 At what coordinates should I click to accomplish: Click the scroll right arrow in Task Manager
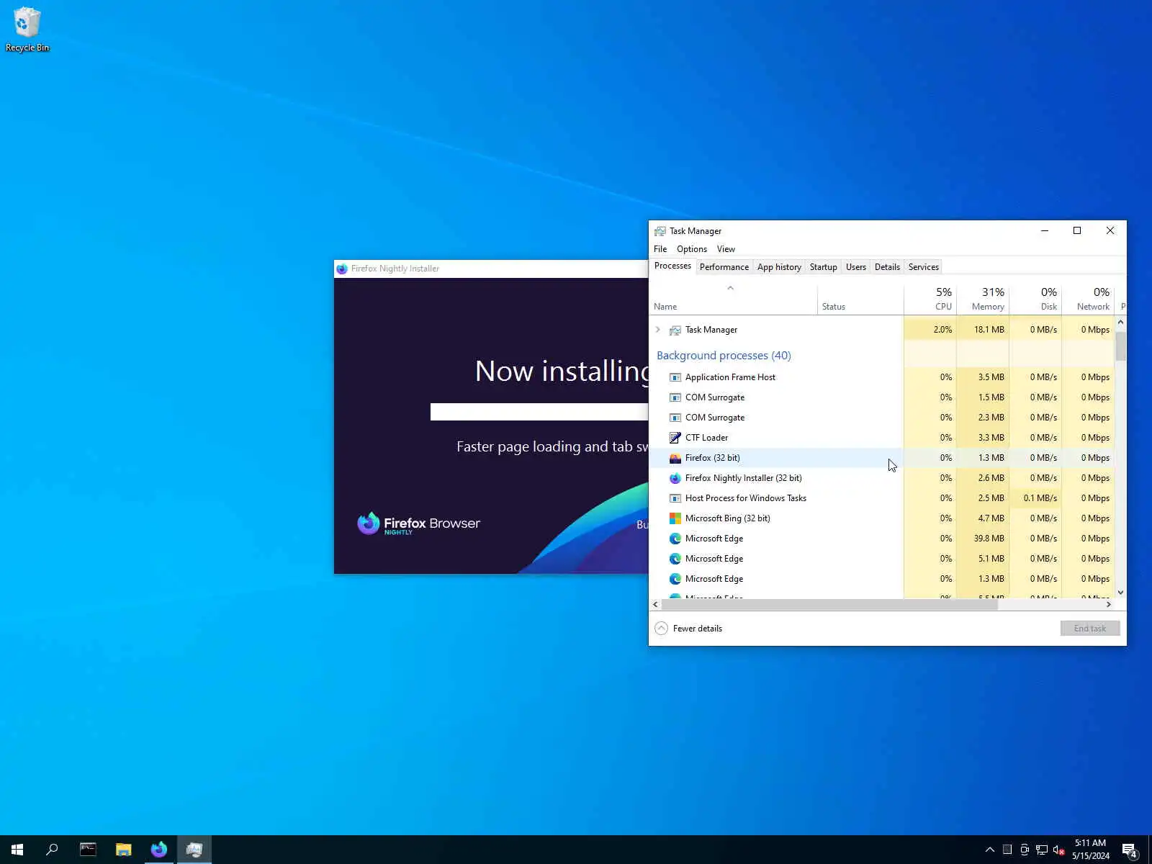pyautogui.click(x=1109, y=605)
